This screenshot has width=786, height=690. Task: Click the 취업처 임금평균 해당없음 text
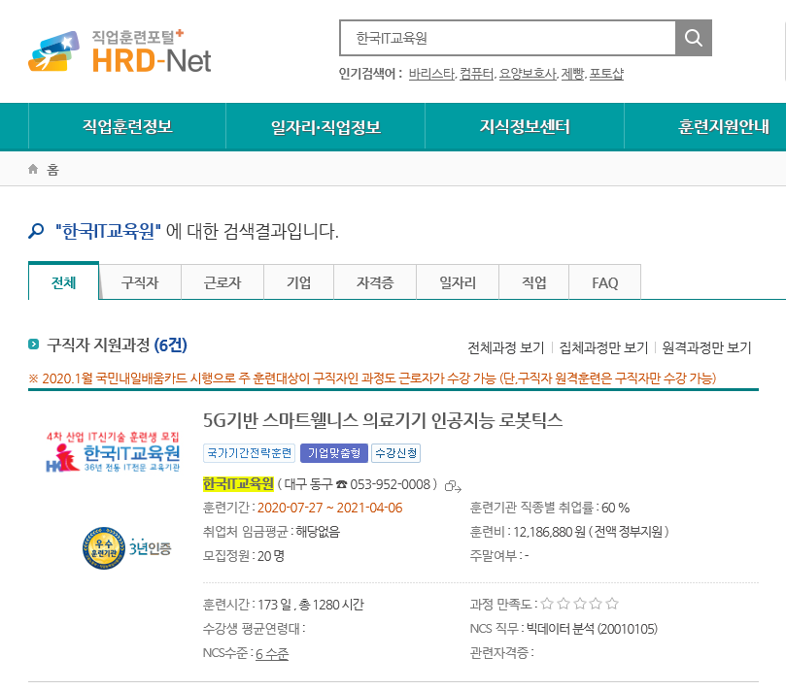pos(271,532)
